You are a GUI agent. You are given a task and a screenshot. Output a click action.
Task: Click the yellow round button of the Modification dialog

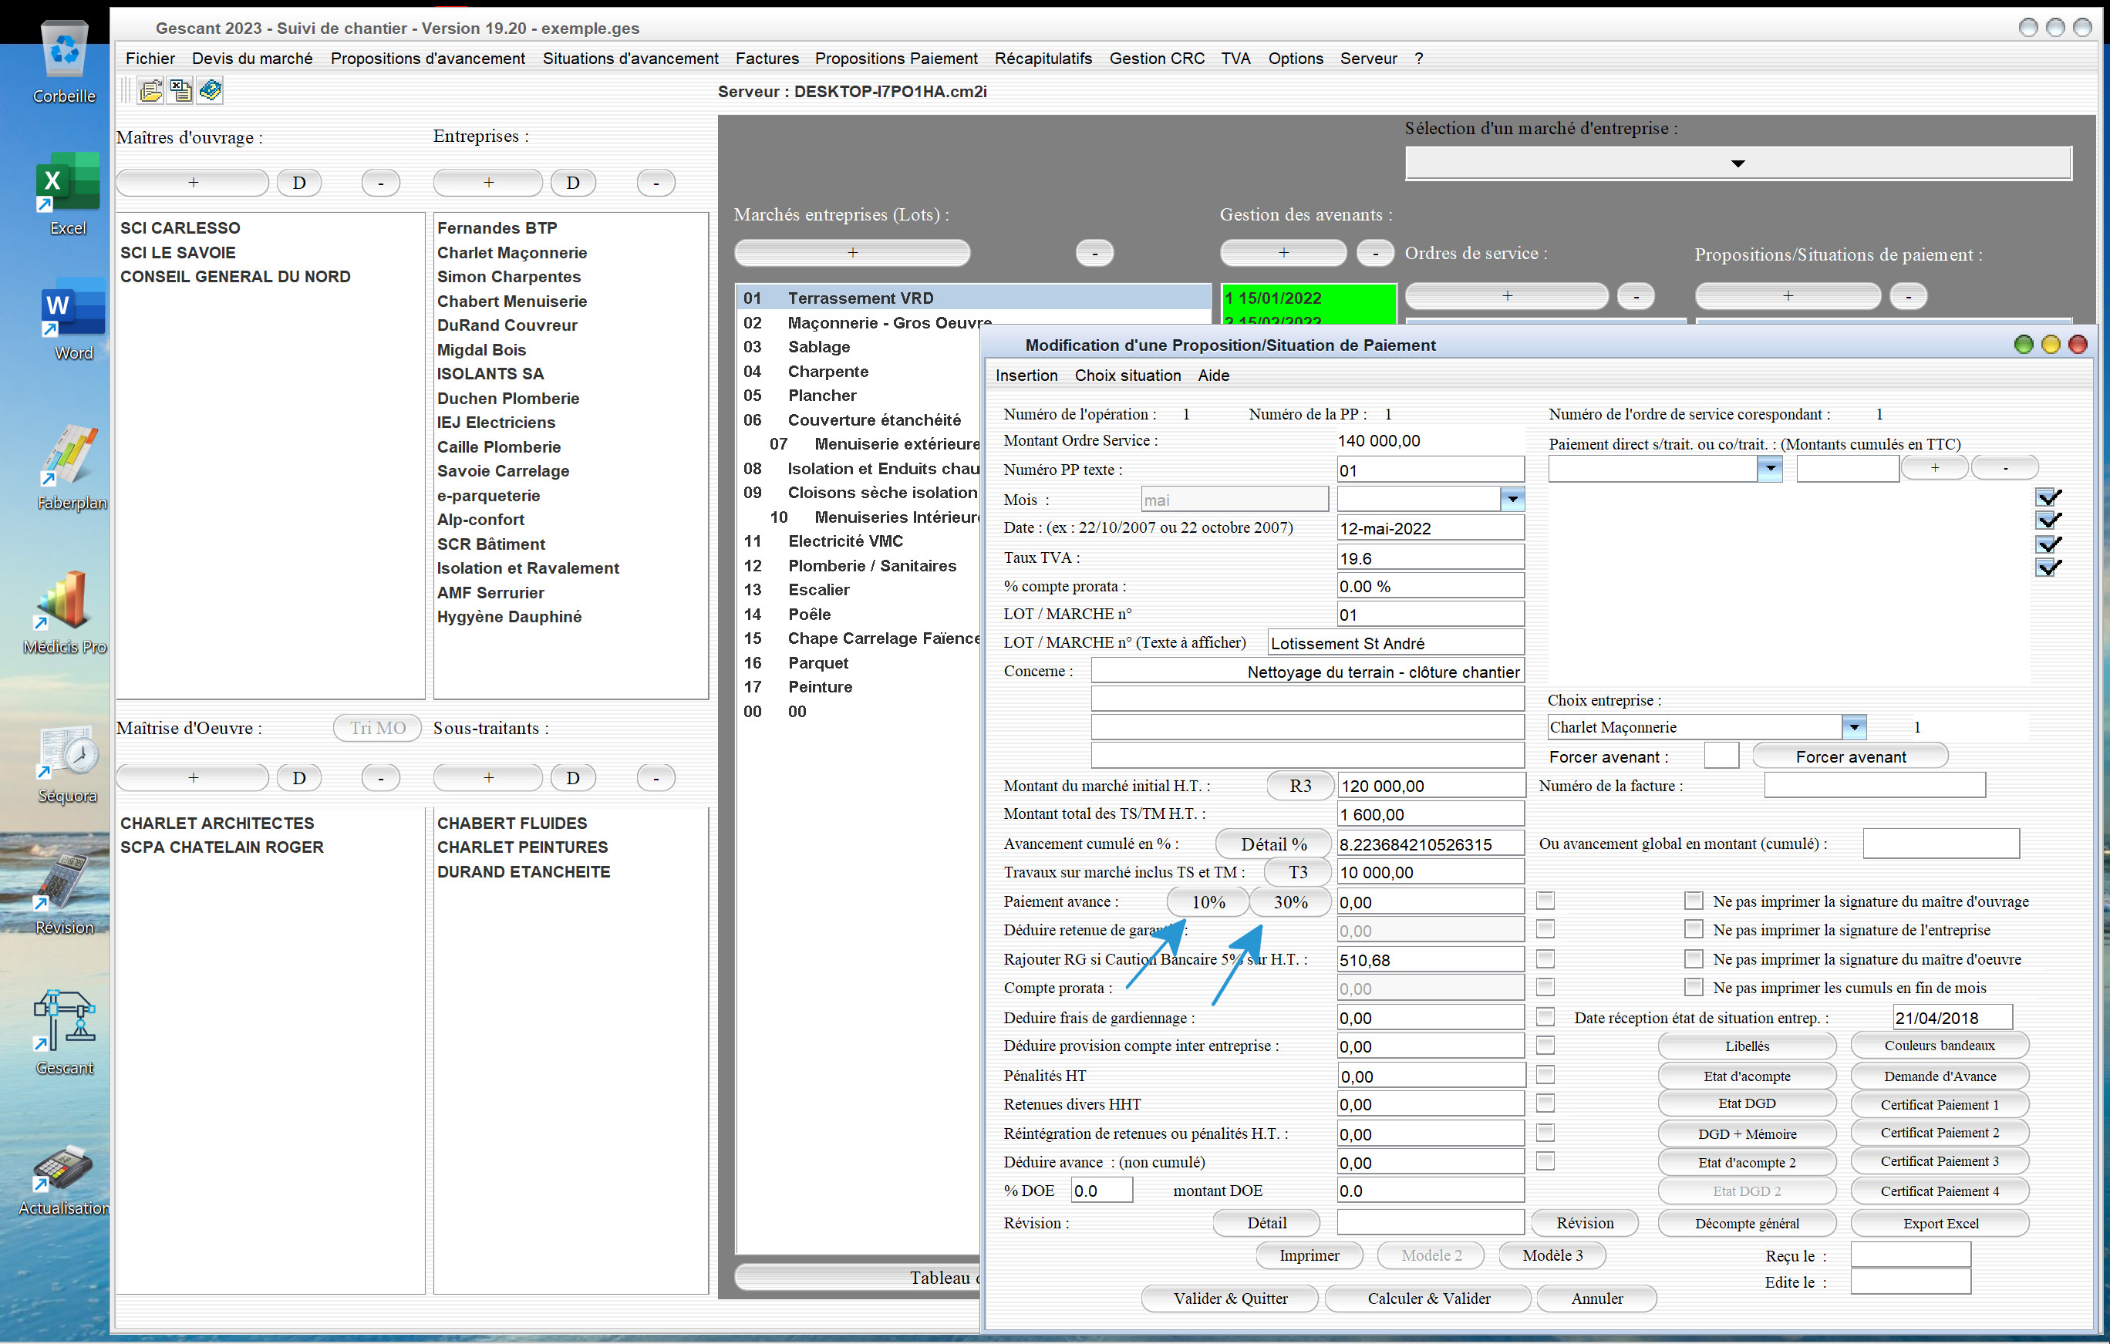[2051, 345]
